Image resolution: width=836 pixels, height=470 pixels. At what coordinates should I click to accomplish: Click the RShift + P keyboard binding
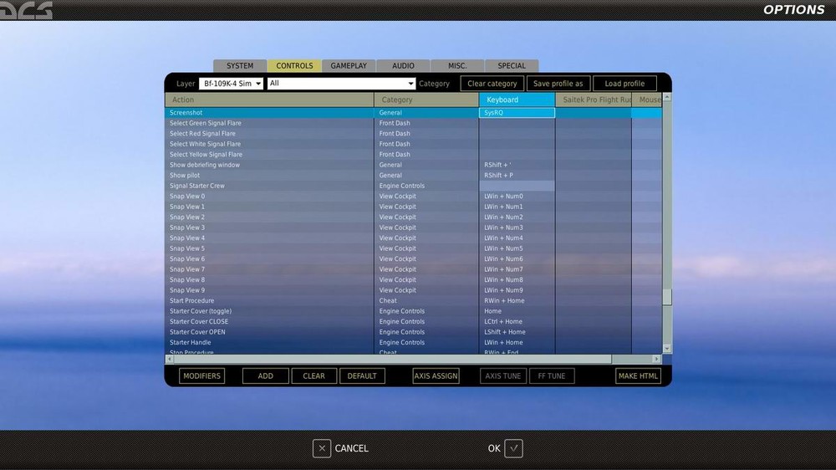[517, 175]
